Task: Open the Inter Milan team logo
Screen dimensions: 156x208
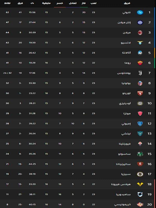Action: tap(140, 23)
